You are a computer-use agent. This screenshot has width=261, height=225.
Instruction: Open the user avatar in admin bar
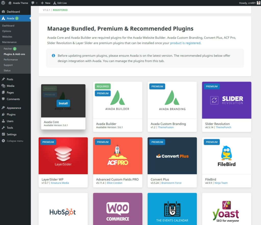258,3
